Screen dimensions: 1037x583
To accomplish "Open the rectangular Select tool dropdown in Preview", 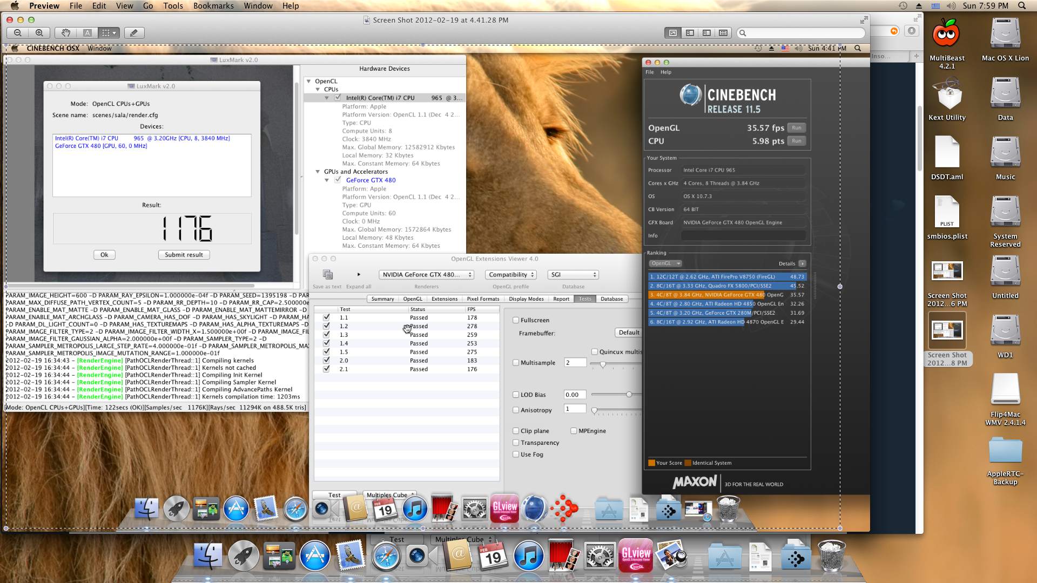I will click(109, 33).
